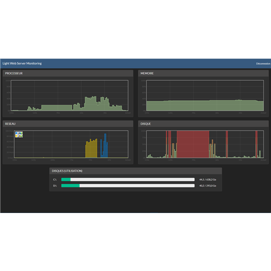Viewport: 271px width, 271px height.
Task: Select the DISQUE panel header
Action: (203, 124)
